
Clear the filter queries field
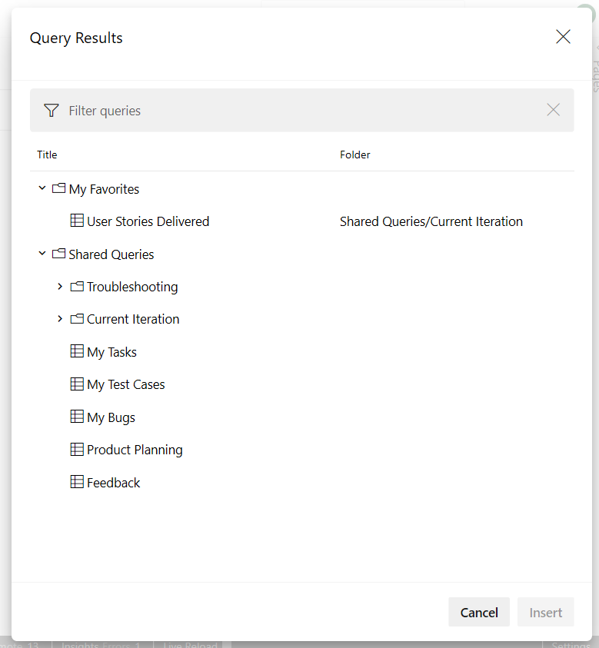pyautogui.click(x=553, y=110)
